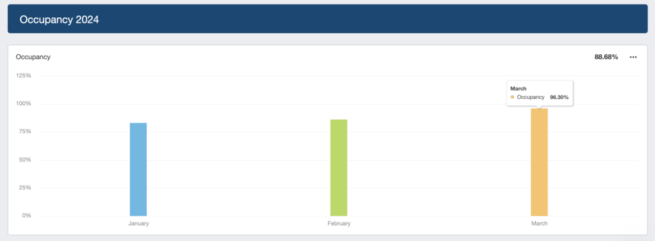Click the 88.68% total occupancy value
The image size is (655, 241).
coord(606,57)
